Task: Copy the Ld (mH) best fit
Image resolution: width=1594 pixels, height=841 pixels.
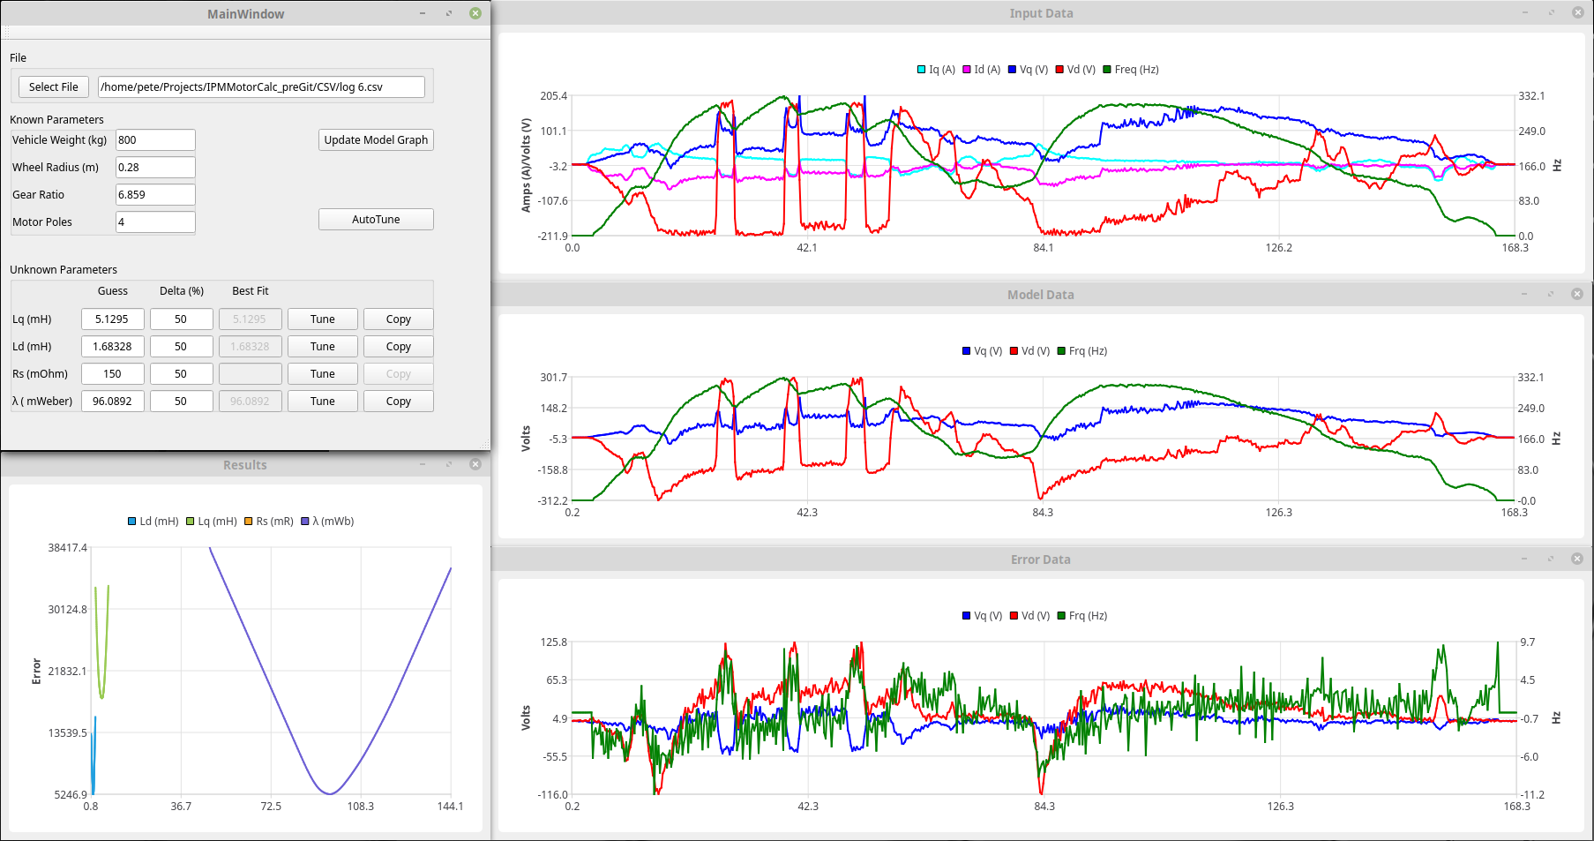Action: coord(398,347)
